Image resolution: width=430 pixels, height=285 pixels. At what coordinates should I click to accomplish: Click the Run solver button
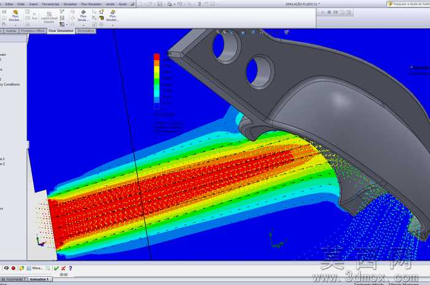[34, 16]
